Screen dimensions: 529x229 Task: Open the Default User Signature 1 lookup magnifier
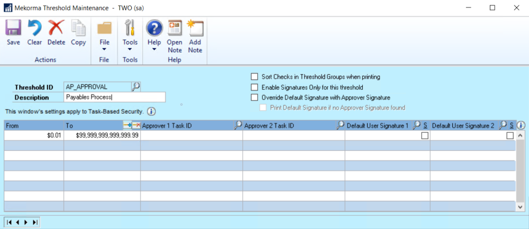coord(417,125)
